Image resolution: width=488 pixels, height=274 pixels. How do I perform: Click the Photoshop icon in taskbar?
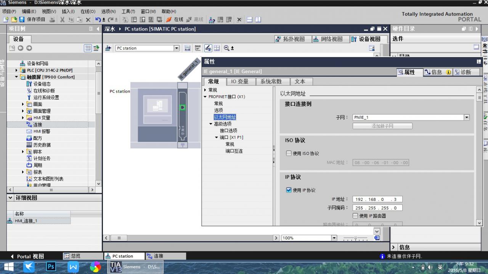[x=51, y=267]
